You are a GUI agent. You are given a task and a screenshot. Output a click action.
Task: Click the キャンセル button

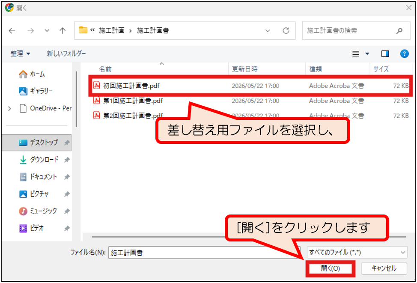(384, 268)
